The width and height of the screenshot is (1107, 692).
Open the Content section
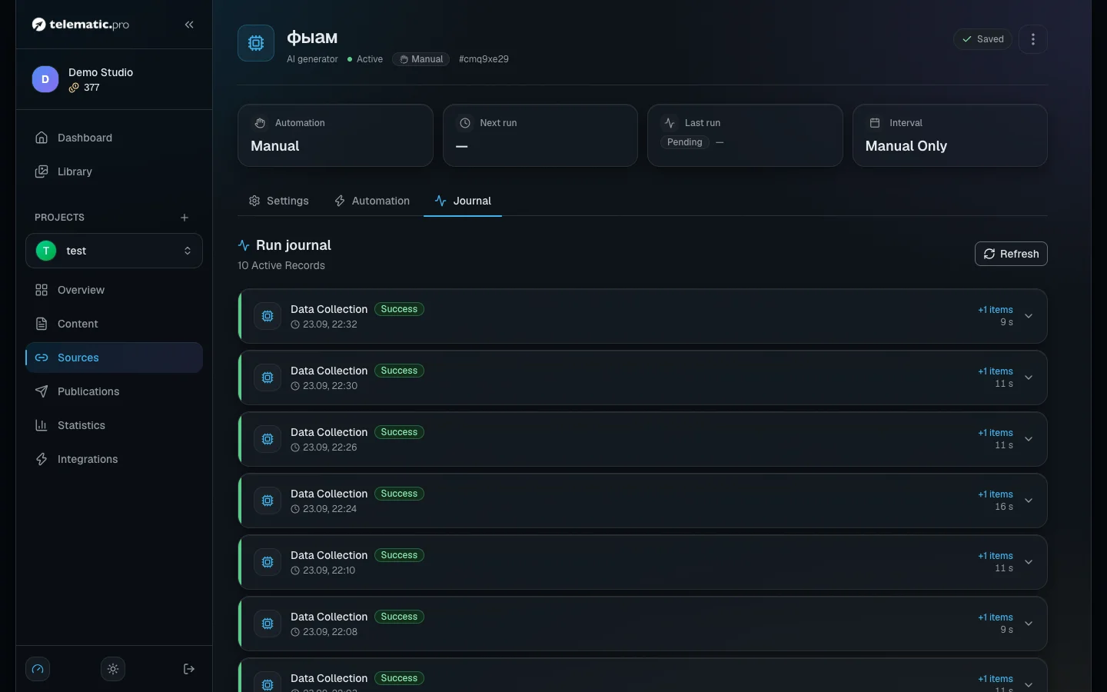[114, 324]
